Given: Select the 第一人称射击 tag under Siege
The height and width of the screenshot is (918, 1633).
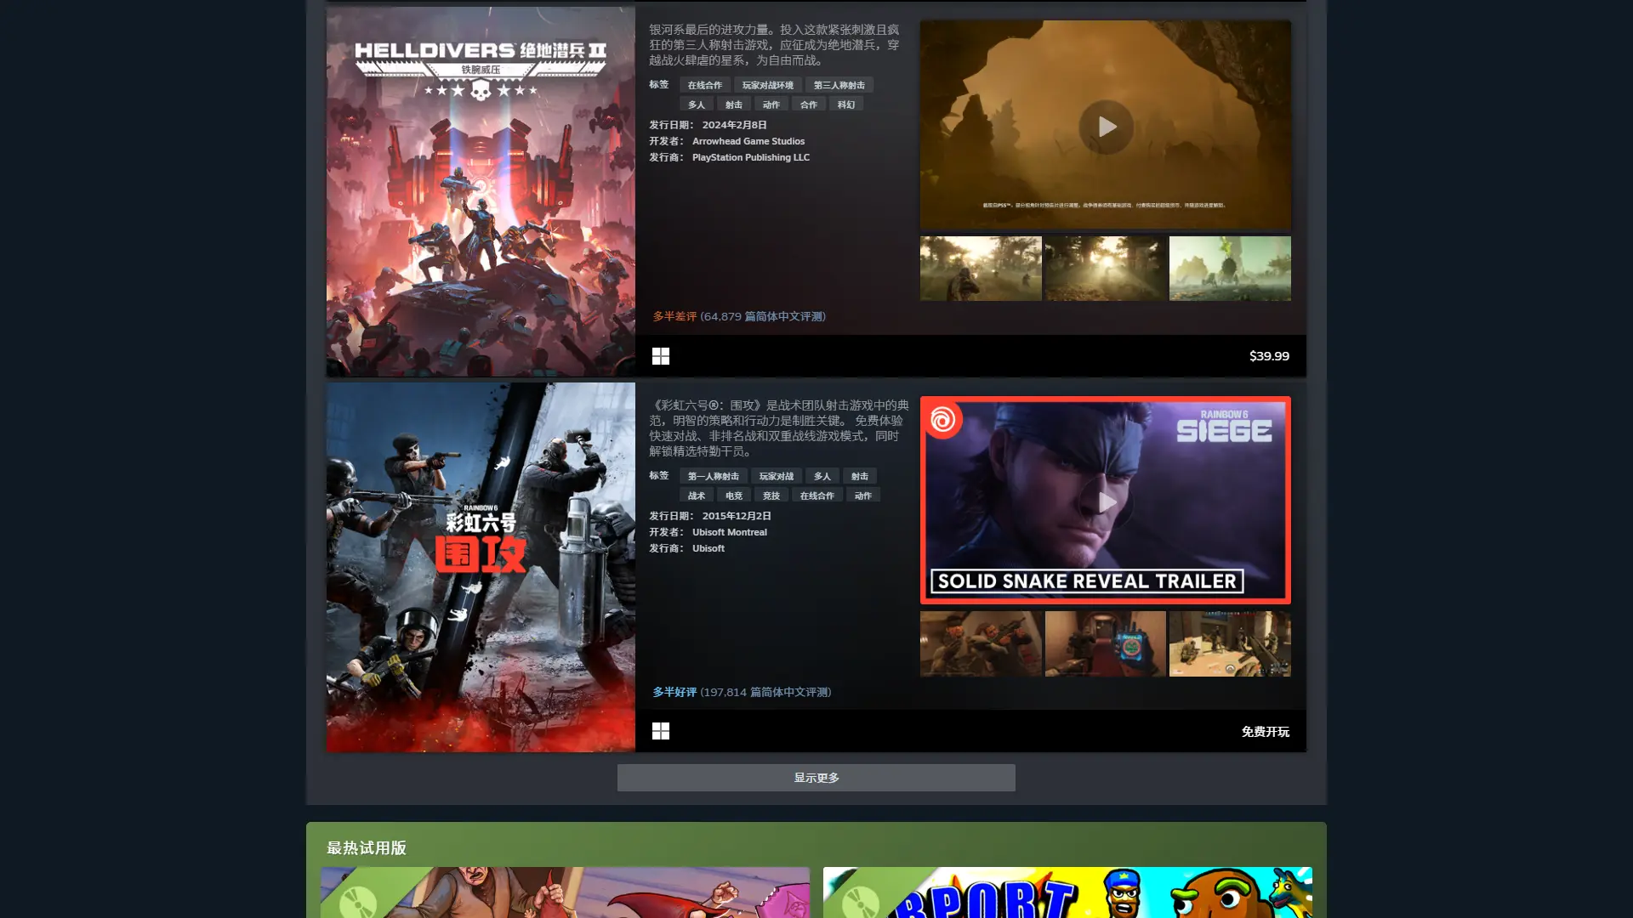Looking at the screenshot, I should coord(713,476).
